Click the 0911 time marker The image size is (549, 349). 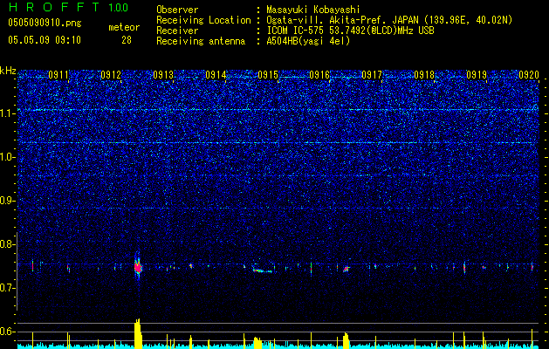tap(58, 75)
